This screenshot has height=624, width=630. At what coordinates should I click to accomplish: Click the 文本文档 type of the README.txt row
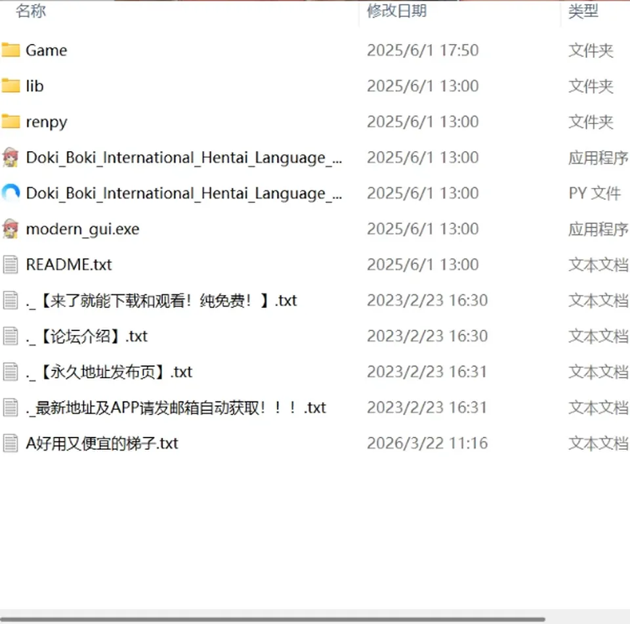598,265
